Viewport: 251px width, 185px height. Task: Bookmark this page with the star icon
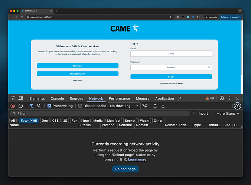(x=171, y=17)
